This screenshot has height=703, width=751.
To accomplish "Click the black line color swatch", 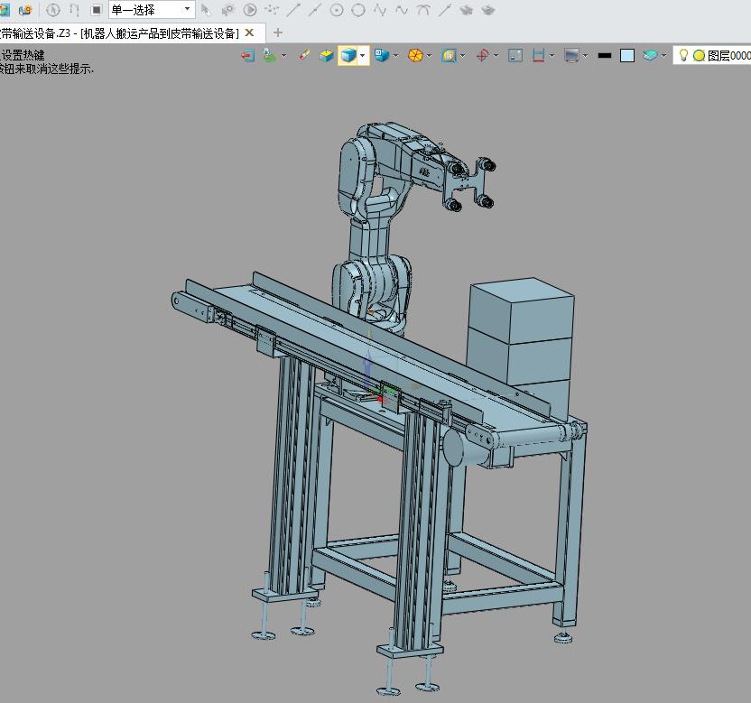I will click(x=605, y=56).
